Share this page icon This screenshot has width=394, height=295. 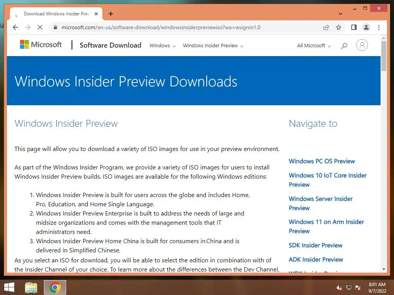pos(326,27)
